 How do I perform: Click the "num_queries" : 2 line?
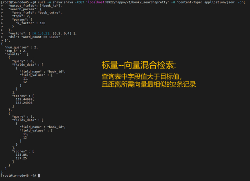pyautogui.click(x=21, y=47)
